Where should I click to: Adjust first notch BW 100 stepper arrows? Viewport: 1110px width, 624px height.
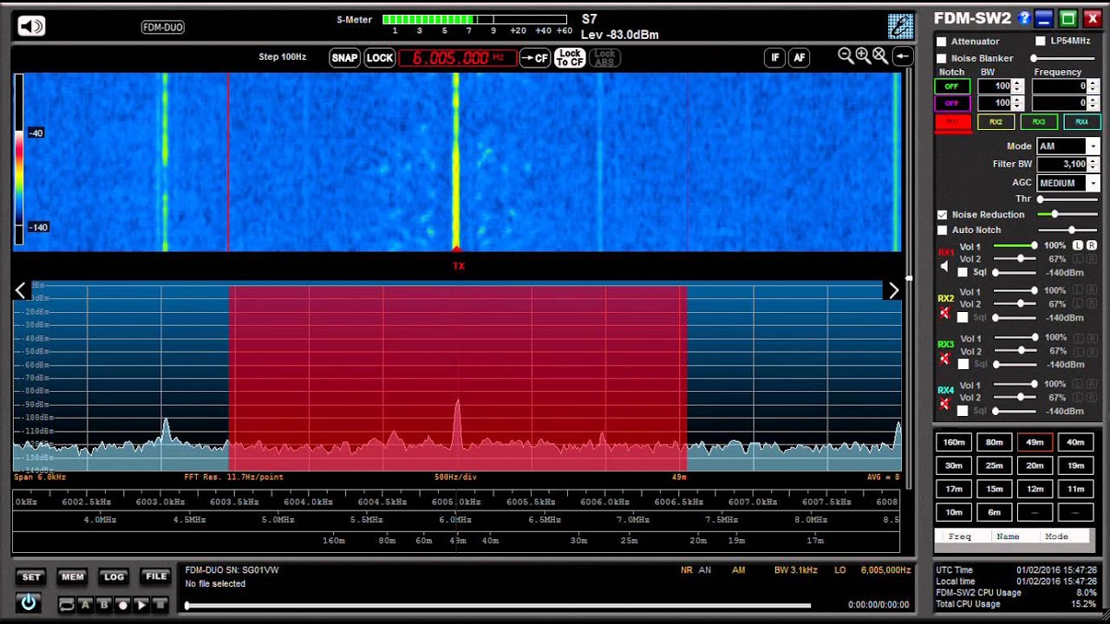pos(1018,87)
